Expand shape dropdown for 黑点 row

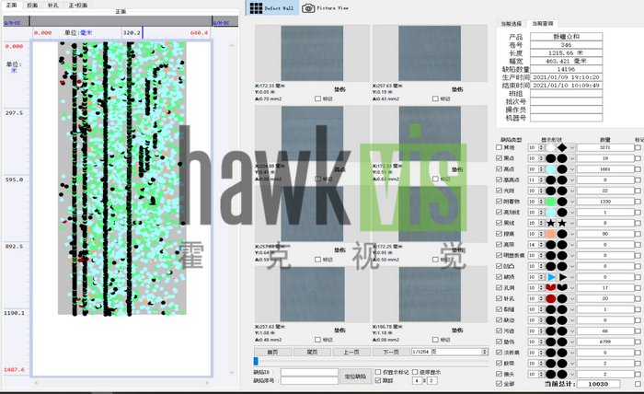pos(572,158)
